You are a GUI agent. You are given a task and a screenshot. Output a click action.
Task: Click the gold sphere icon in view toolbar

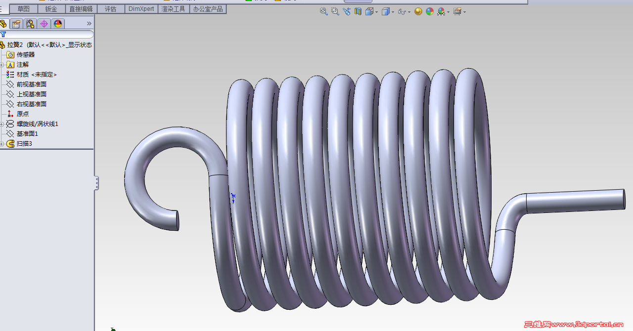pyautogui.click(x=418, y=11)
